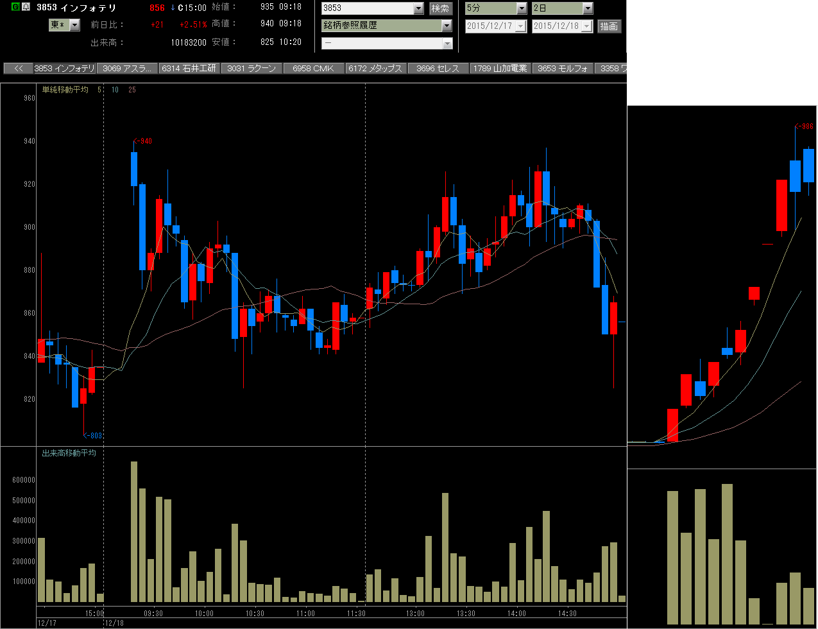Select the 3069 アスラ tab
Image resolution: width=818 pixels, height=629 pixels.
[127, 68]
